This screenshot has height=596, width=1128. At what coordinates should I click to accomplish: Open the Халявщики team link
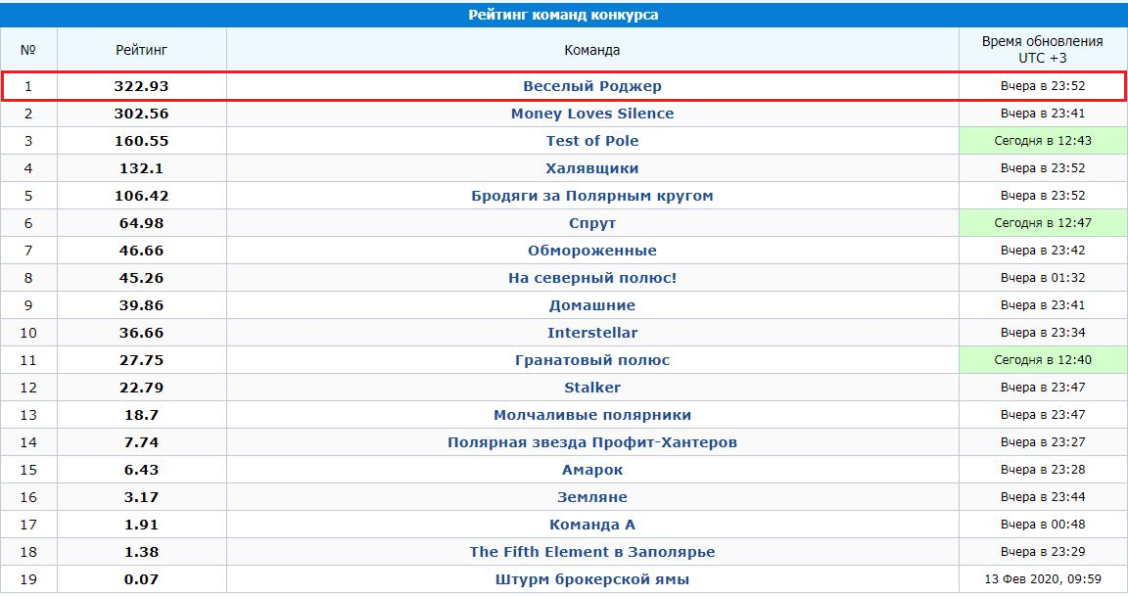point(591,168)
